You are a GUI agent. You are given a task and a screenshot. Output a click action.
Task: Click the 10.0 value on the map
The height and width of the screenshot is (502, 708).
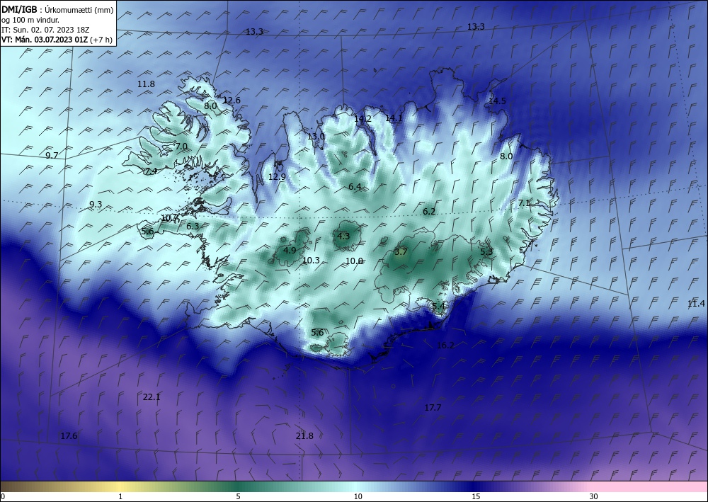[354, 261]
